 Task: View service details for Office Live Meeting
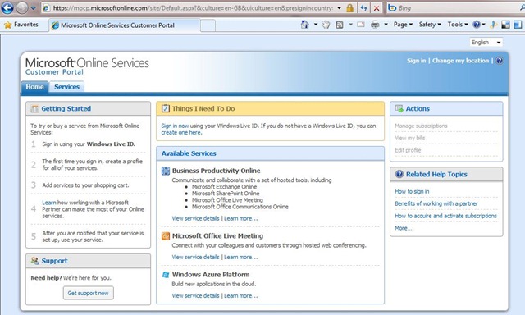(195, 257)
